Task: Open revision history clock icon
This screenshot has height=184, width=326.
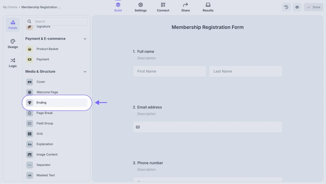Action: (286, 7)
